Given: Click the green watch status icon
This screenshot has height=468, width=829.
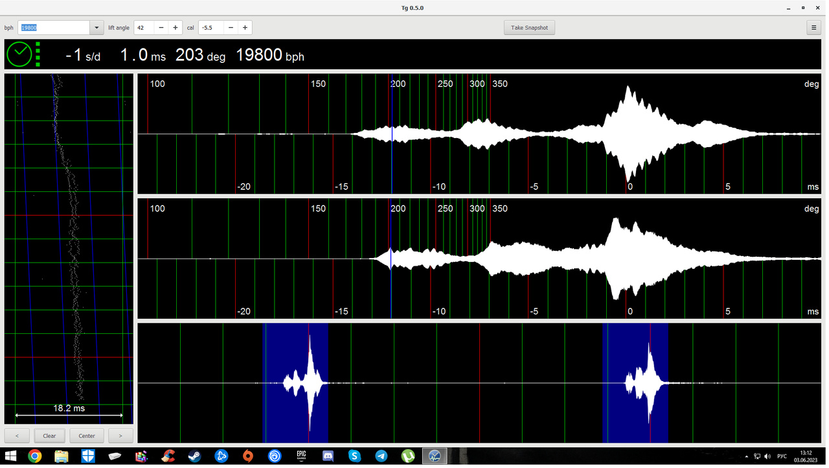Looking at the screenshot, I should pyautogui.click(x=19, y=54).
